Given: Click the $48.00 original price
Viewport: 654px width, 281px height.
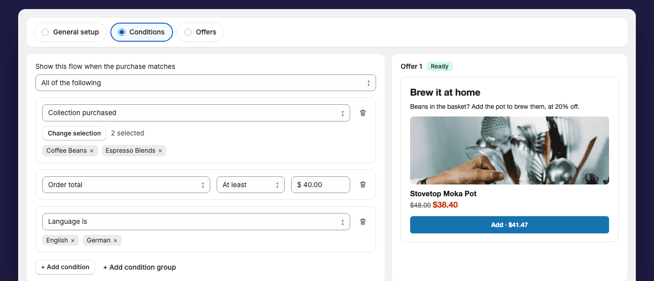Looking at the screenshot, I should [x=421, y=205].
